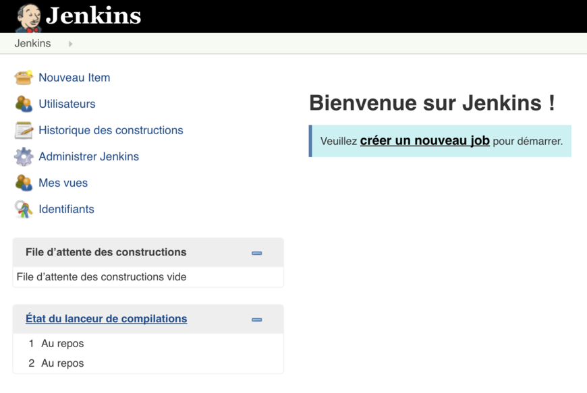587x393 pixels.
Task: Open Utilisateurs via its people icon
Action: pyautogui.click(x=23, y=104)
